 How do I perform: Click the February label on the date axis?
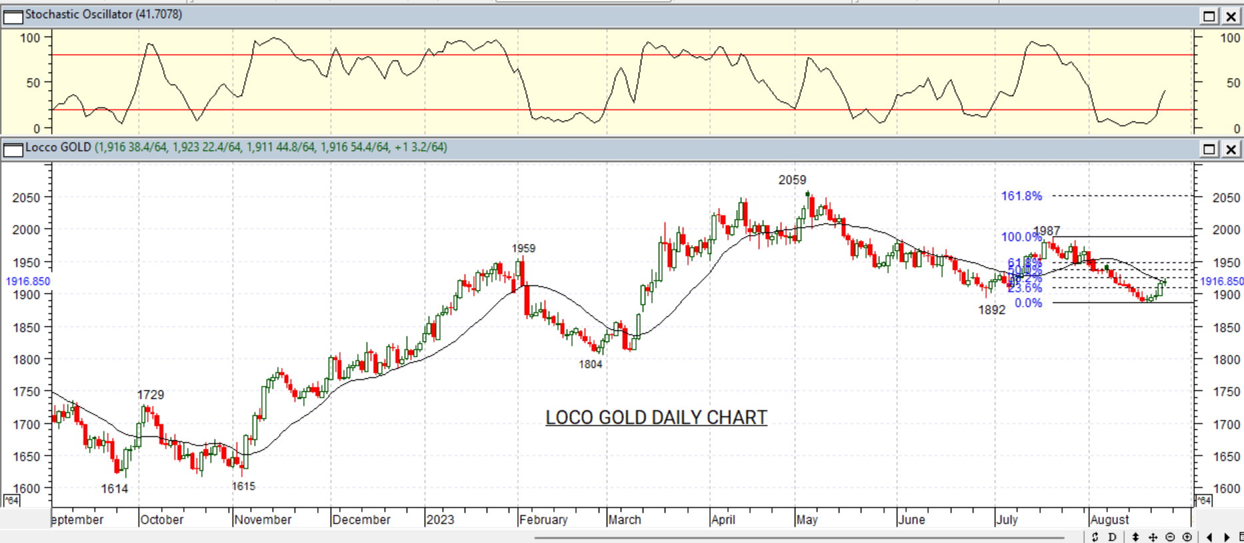tap(544, 520)
